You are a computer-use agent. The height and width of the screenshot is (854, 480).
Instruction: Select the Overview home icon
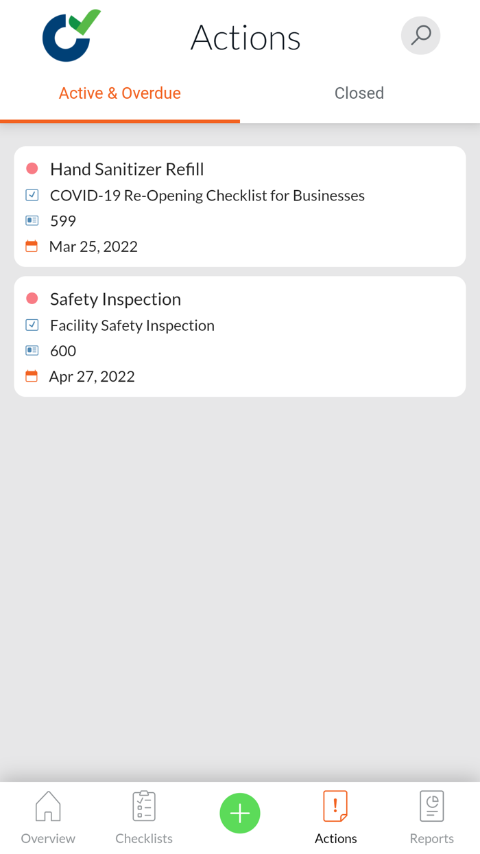[48, 807]
